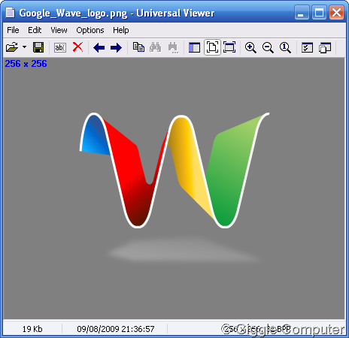
Task: Click the 09/08/2009 21:36:57 date entry
Action: coord(116,329)
